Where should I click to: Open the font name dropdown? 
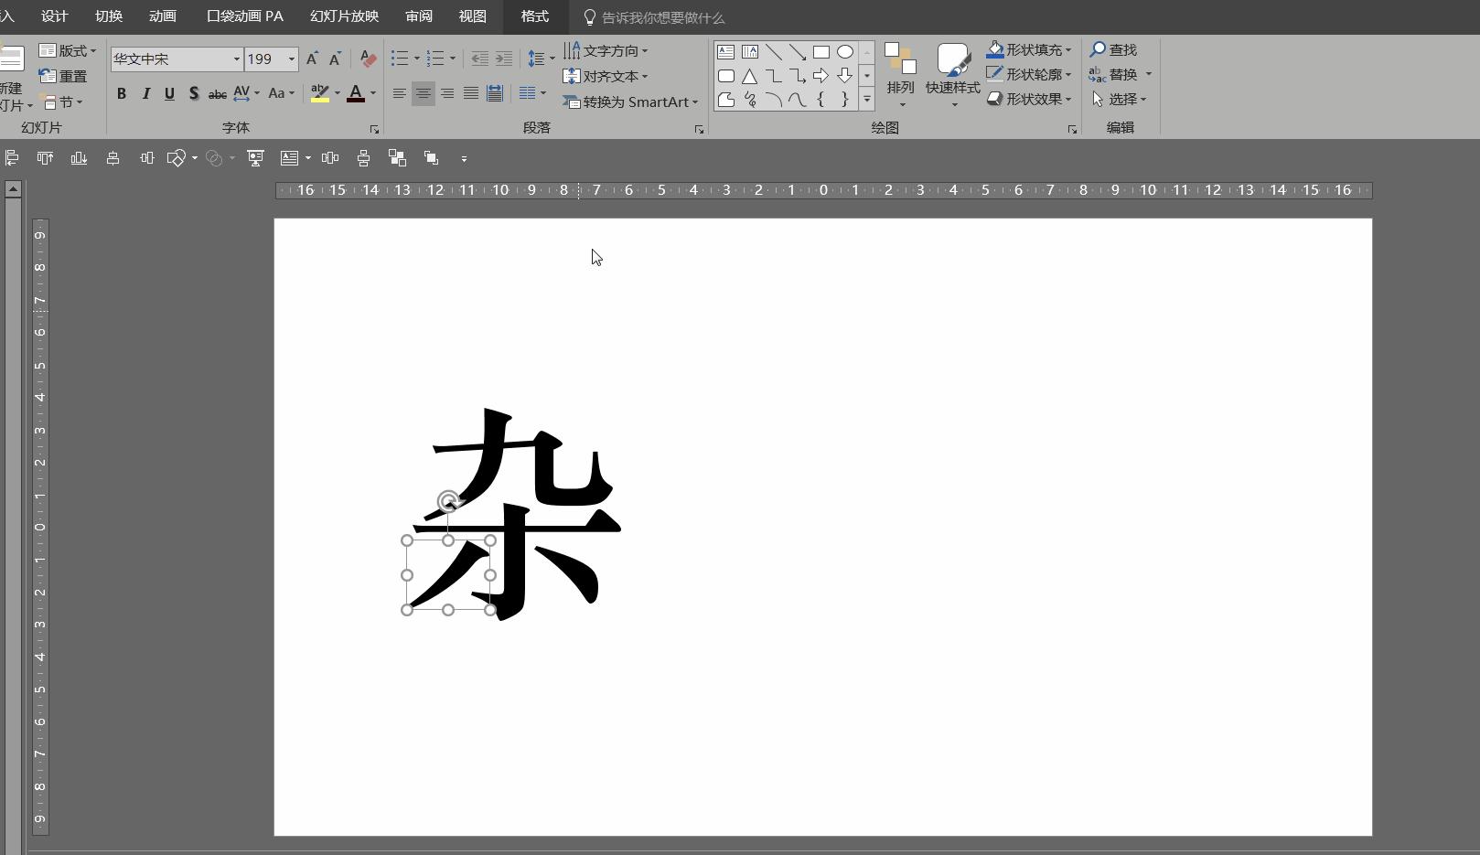pos(235,59)
